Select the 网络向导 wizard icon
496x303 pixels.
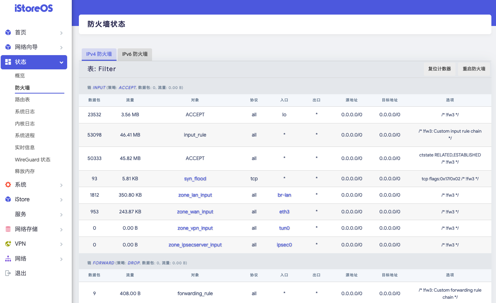pyautogui.click(x=8, y=47)
